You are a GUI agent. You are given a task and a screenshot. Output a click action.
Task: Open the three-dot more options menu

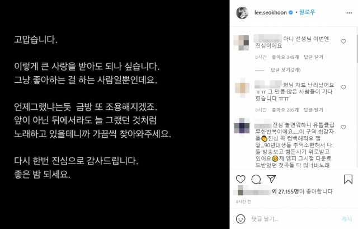pyautogui.click(x=349, y=13)
